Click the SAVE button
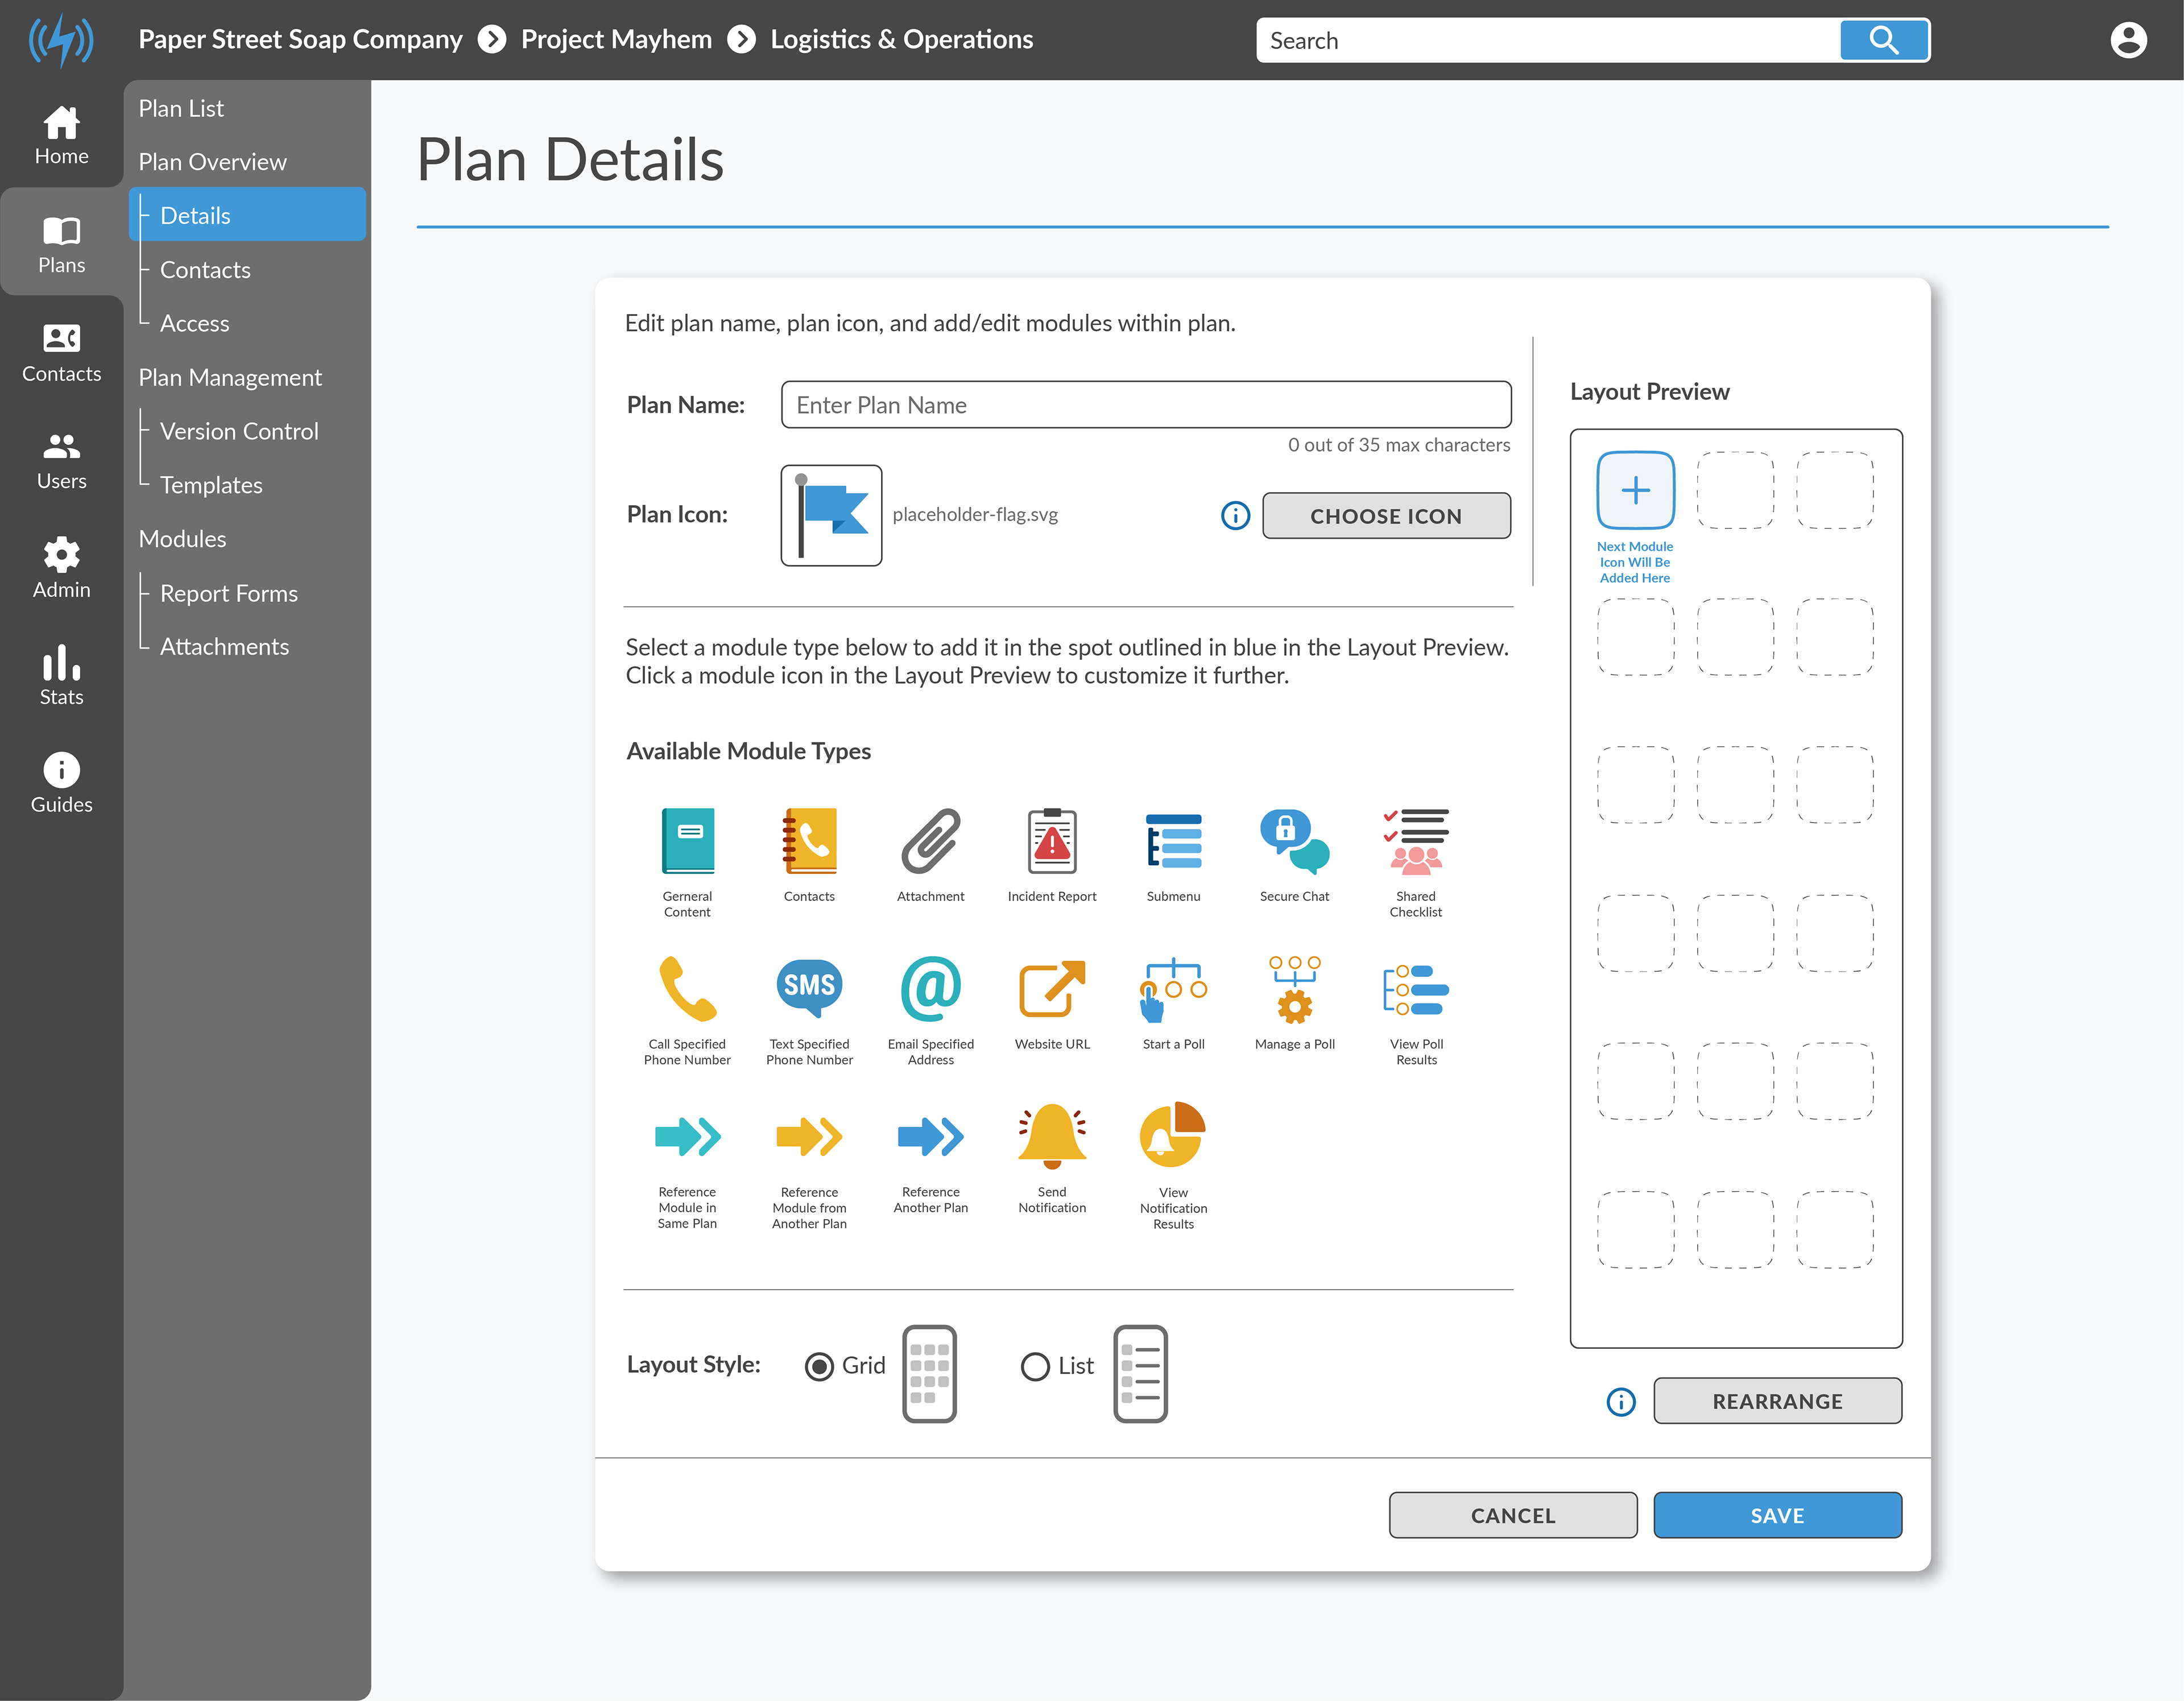Screen dimensions: 2184x1701 pyautogui.click(x=1776, y=1515)
